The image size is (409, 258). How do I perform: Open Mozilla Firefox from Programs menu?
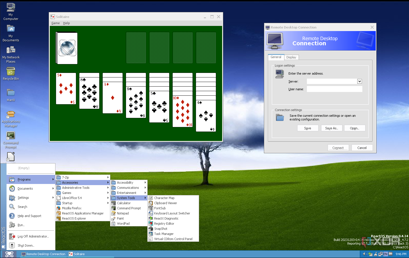[x=72, y=208]
